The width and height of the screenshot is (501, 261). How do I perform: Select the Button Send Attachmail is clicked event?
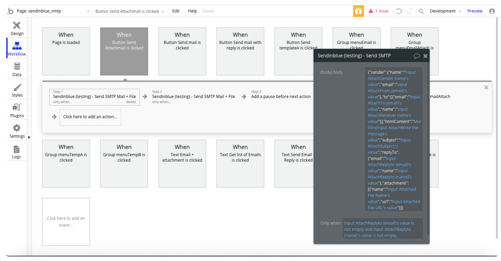tap(124, 52)
